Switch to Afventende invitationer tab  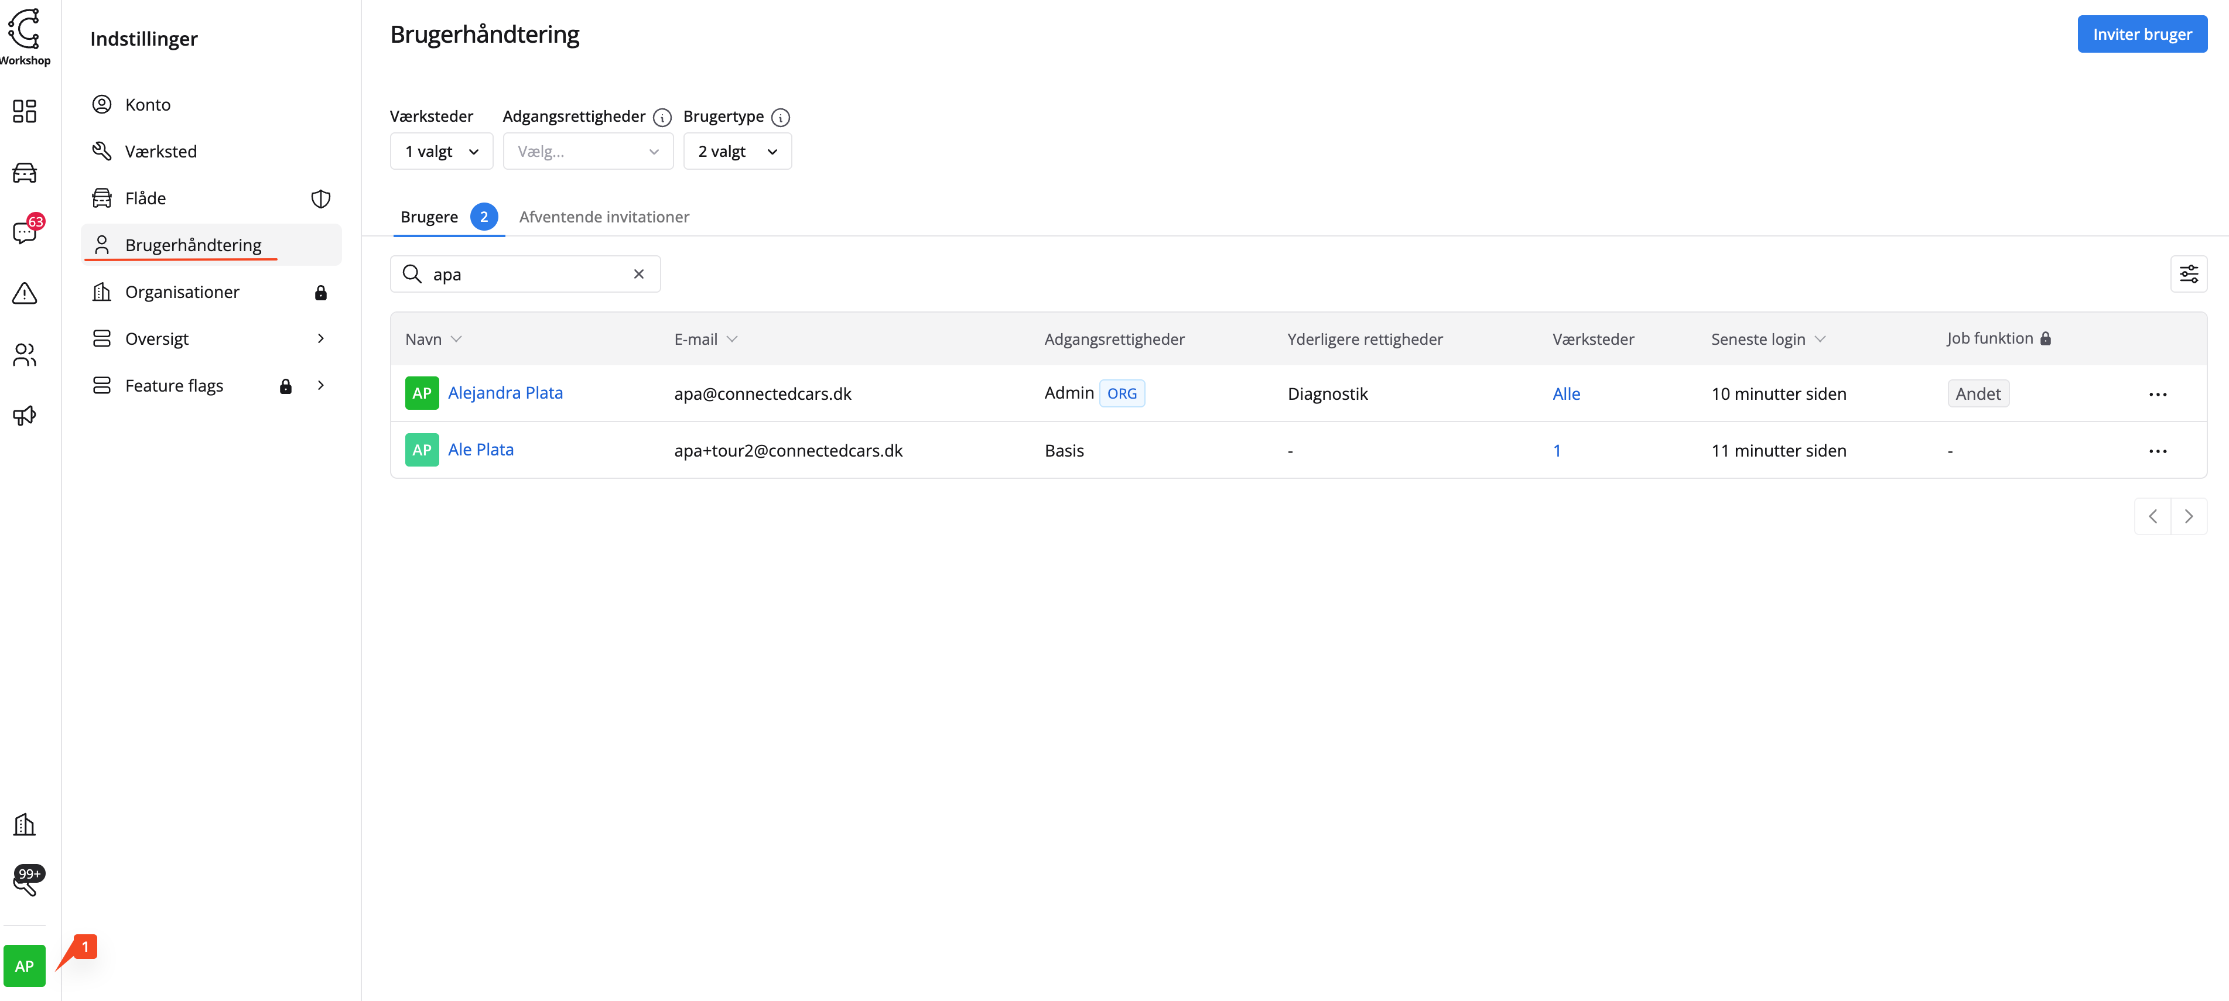pyautogui.click(x=603, y=217)
